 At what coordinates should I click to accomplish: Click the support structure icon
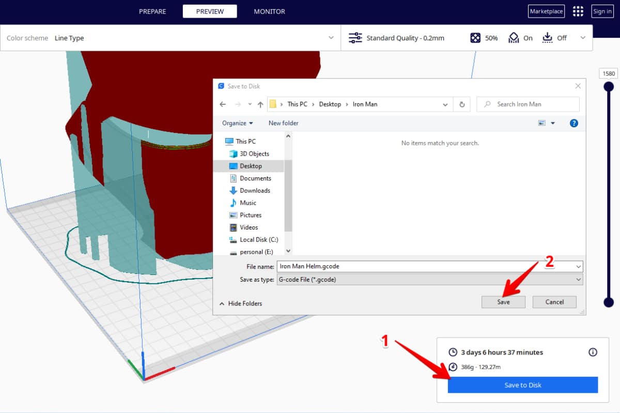pyautogui.click(x=514, y=38)
